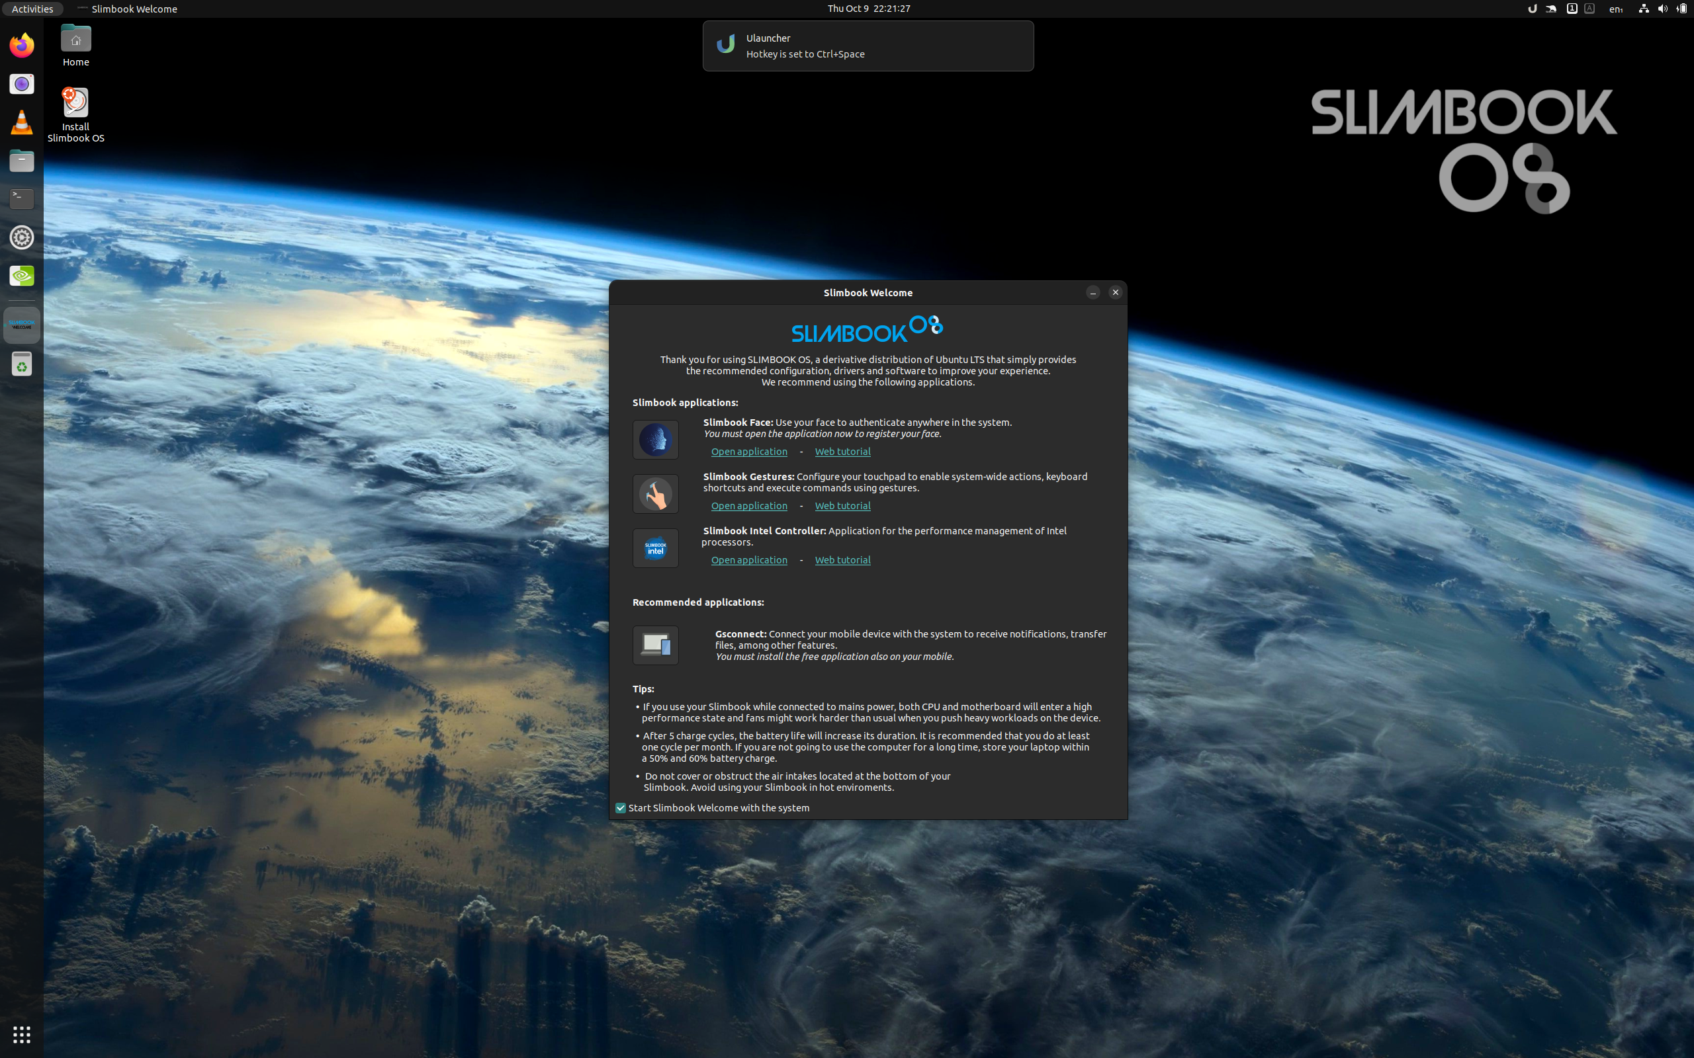Click the 'Slimbook applications:' heading

coord(685,402)
